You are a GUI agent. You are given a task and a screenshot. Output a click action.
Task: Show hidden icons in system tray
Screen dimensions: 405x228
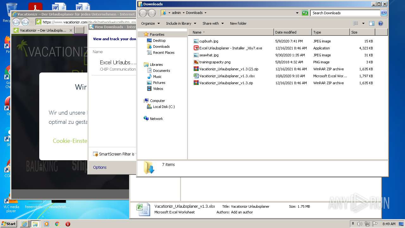(x=353, y=224)
